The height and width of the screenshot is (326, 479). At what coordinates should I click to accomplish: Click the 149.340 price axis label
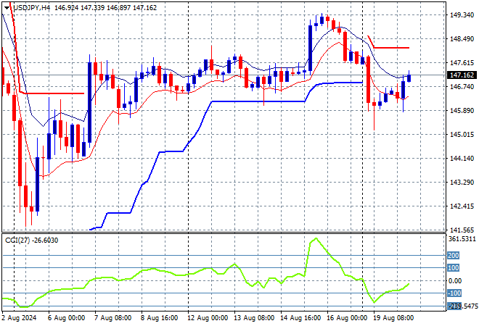point(462,15)
